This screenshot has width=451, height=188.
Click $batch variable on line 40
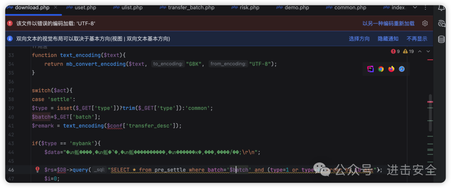(41, 117)
